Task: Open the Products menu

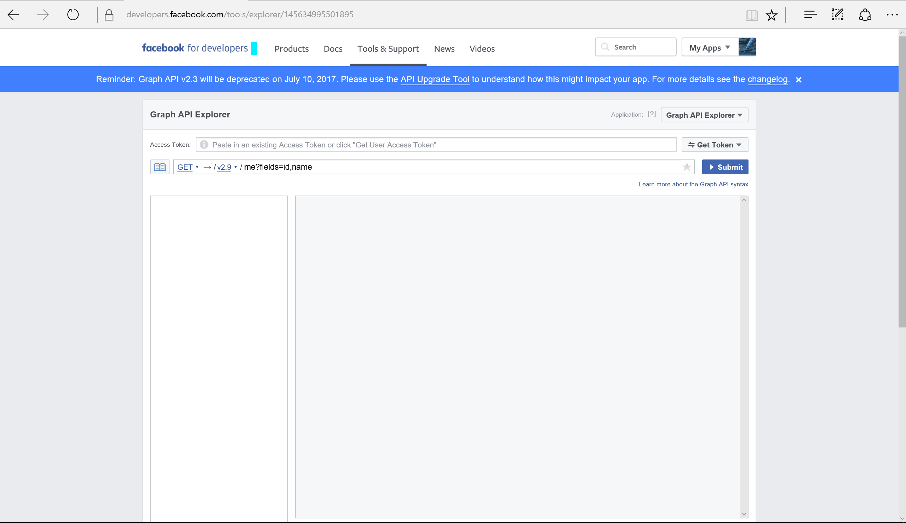Action: click(292, 49)
